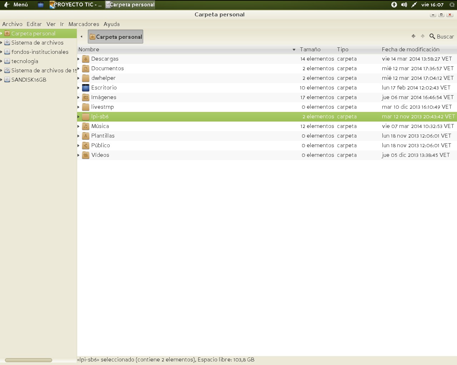Expand the lpi-sb6 folder disclosure triangle
Image resolution: width=457 pixels, height=365 pixels.
79,117
